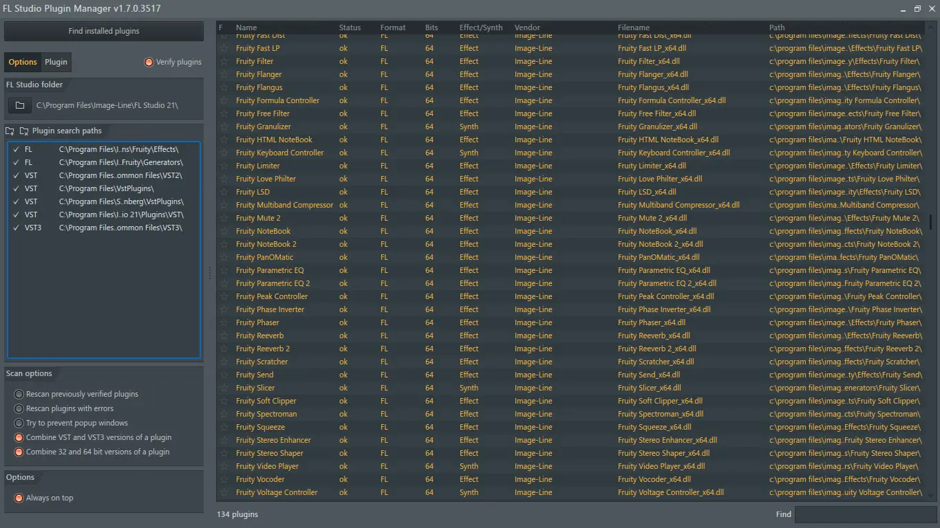This screenshot has width=940, height=528.
Task: Click the Find search field
Action: pyautogui.click(x=866, y=514)
